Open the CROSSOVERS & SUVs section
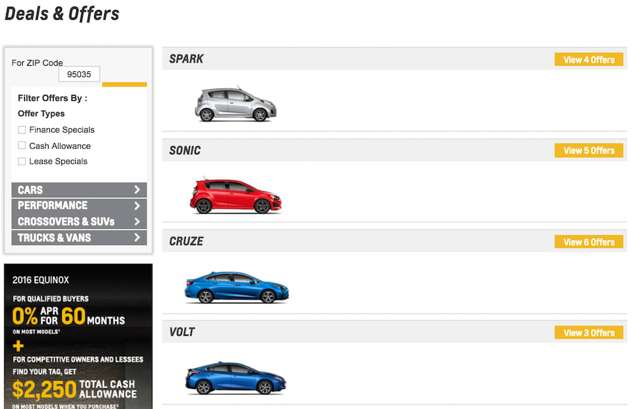The image size is (632, 409). click(x=79, y=221)
